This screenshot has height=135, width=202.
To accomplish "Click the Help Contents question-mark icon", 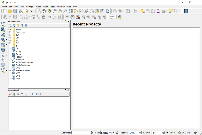I will coord(186,11).
